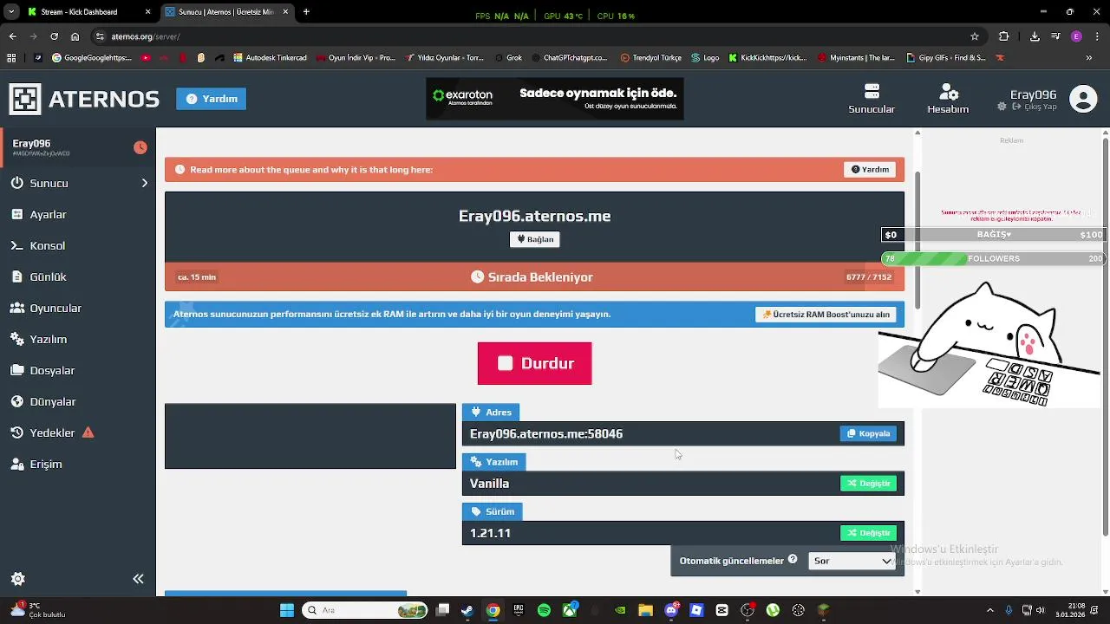
Task: Click server address Eray096.aternos.me:58046 text
Action: click(546, 433)
